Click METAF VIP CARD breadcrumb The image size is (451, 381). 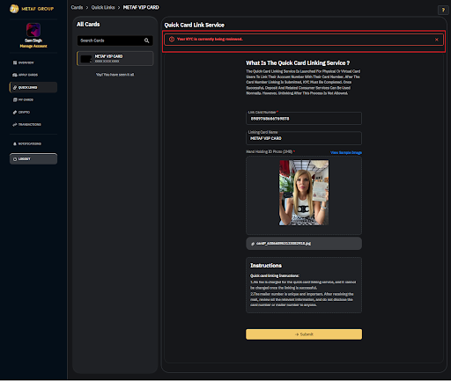click(141, 7)
